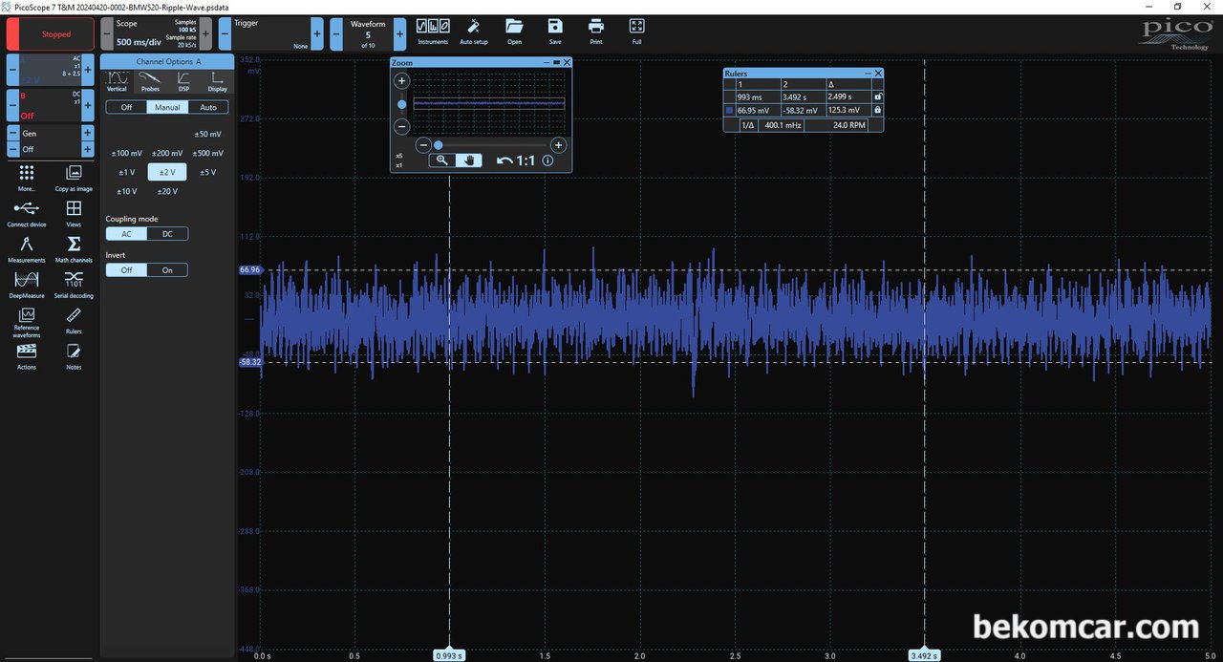Image resolution: width=1223 pixels, height=662 pixels.
Task: Increase channel B range
Action: pos(88,105)
